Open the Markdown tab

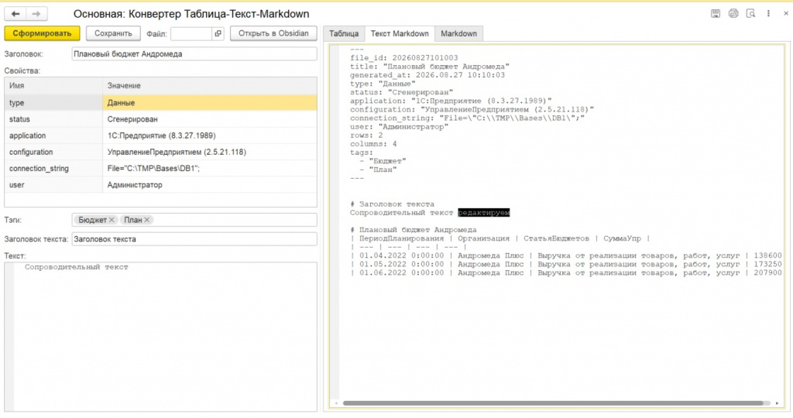[458, 34]
